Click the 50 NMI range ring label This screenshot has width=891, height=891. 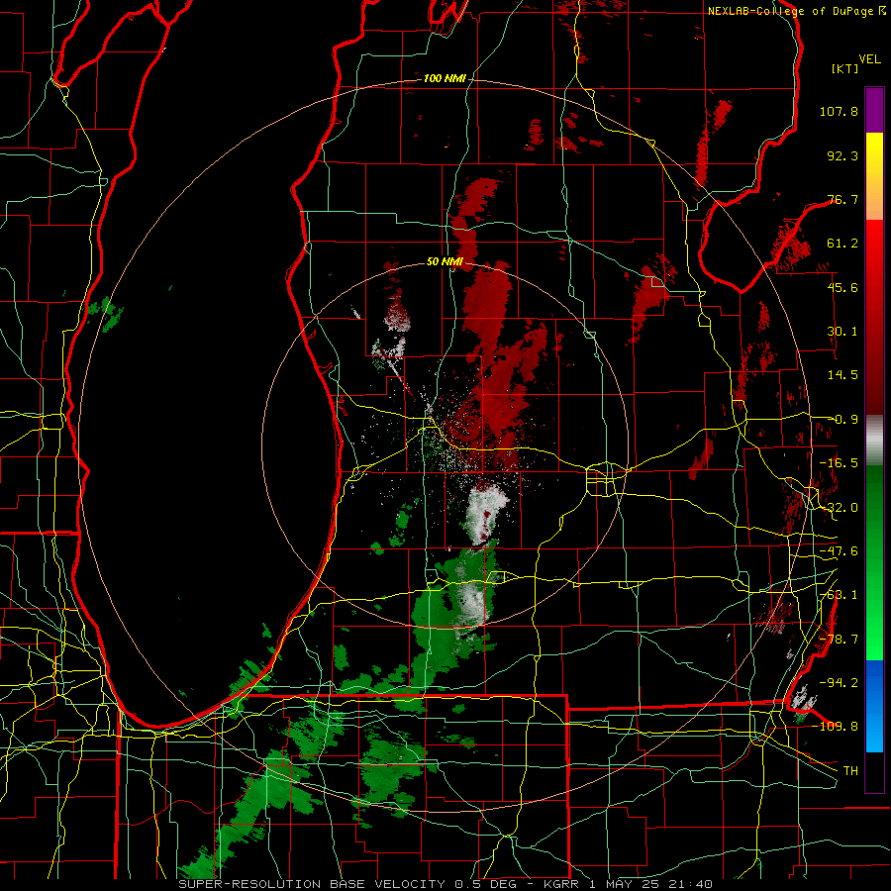pyautogui.click(x=445, y=262)
